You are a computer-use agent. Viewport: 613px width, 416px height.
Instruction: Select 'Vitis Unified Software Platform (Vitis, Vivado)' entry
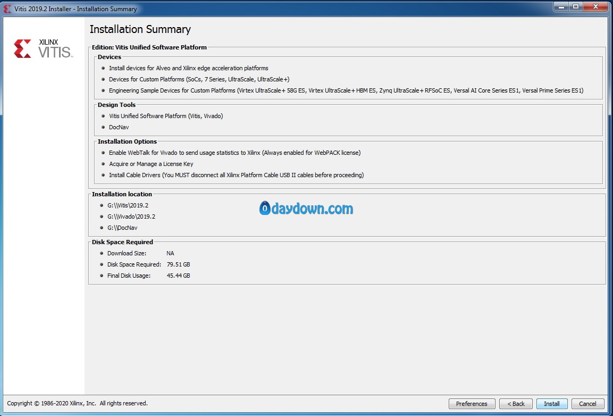tap(166, 116)
